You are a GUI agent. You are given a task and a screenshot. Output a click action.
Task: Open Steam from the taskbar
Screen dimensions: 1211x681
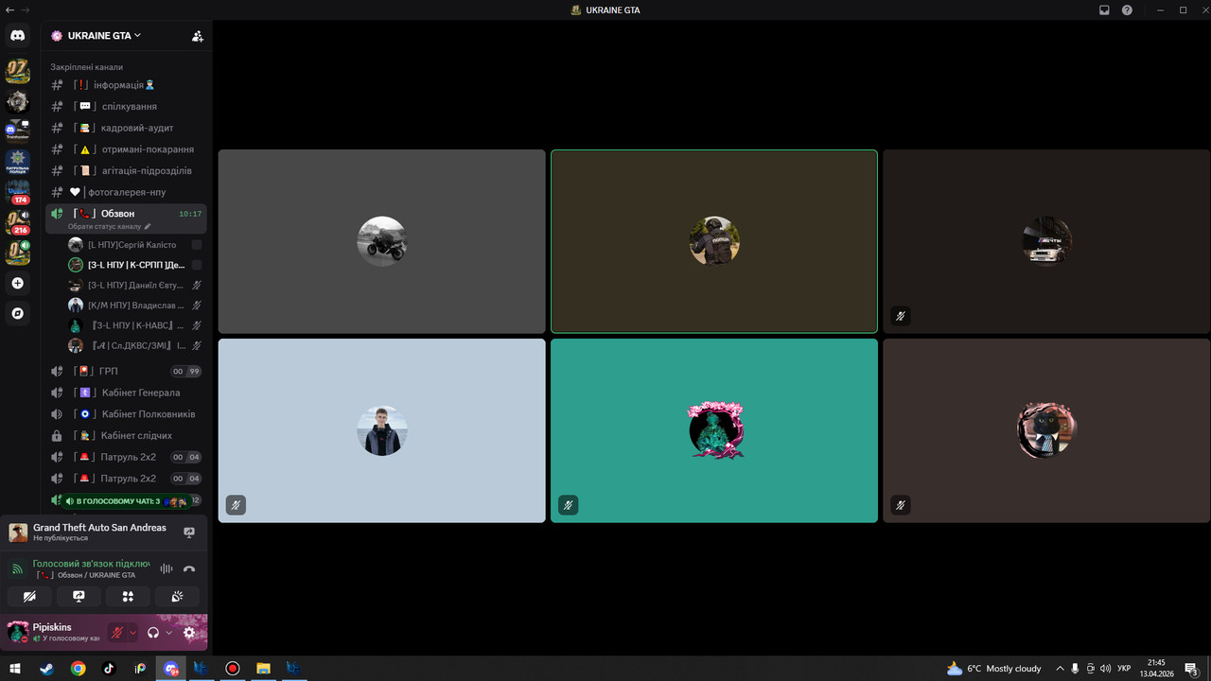[46, 668]
